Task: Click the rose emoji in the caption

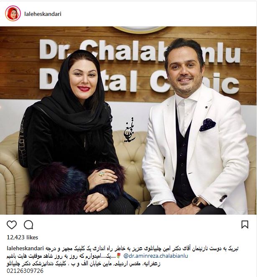Action: point(119,256)
